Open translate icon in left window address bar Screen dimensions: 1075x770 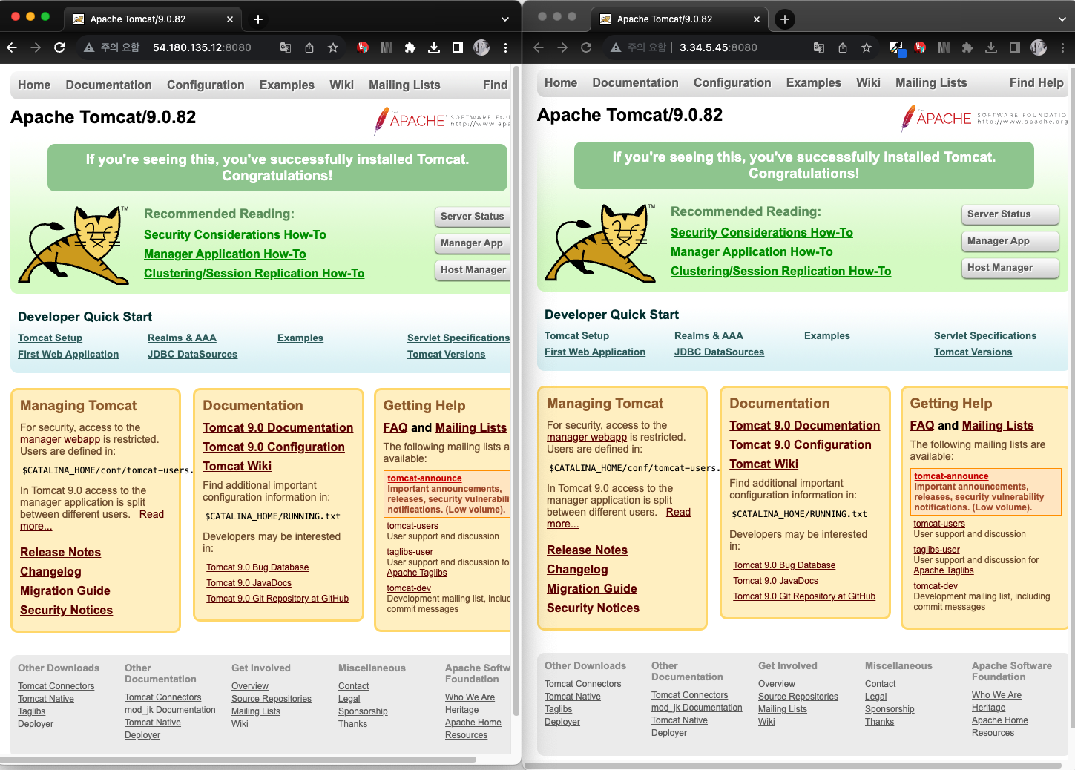tap(286, 47)
